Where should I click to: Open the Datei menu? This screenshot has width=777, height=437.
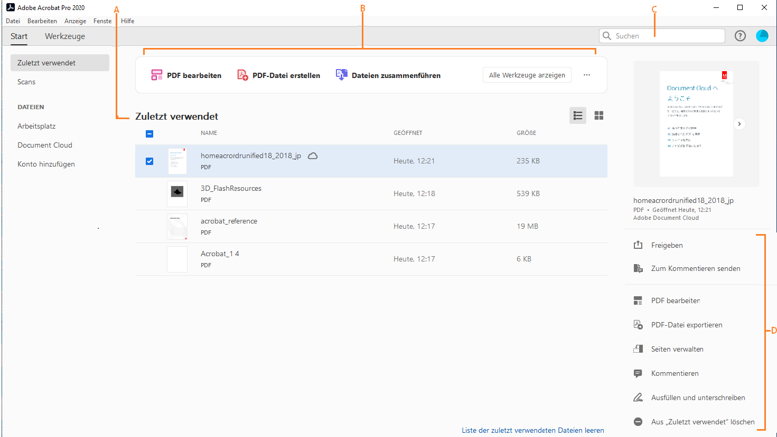pyautogui.click(x=13, y=21)
